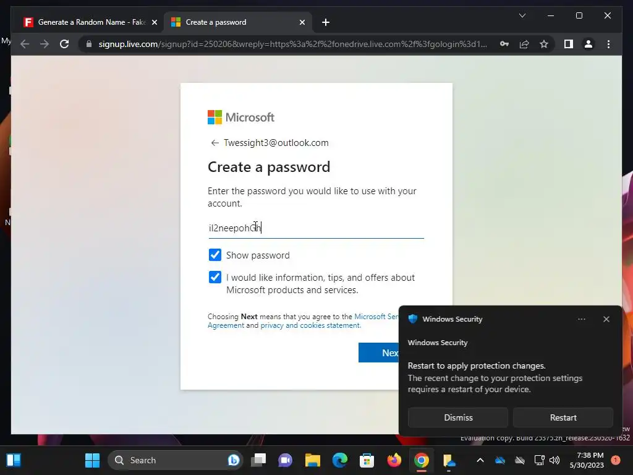Click the Chrome taskbar icon

coord(421,460)
